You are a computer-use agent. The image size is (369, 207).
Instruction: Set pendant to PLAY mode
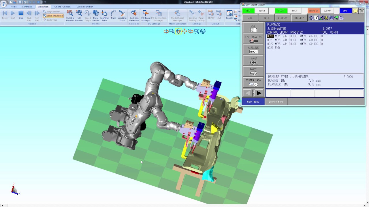click(248, 11)
